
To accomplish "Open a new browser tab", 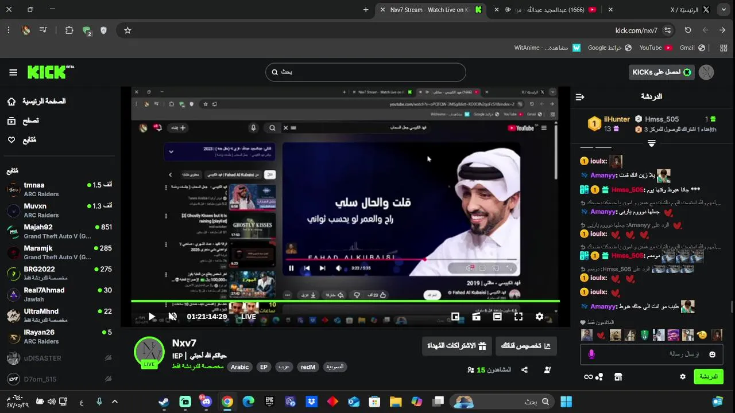I will point(366,10).
